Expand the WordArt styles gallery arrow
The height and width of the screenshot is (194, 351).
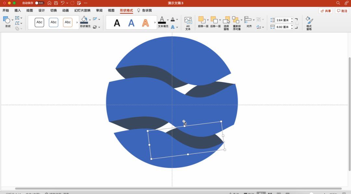click(155, 22)
